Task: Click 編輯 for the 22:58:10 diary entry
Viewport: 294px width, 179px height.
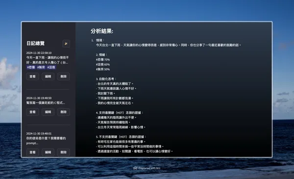Action: tap(48, 77)
